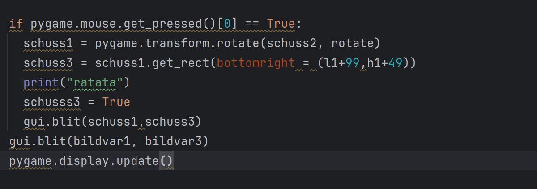This screenshot has width=537, height=189.
Task: Click bildvar3 argument in gui.blit
Action: 174,141
